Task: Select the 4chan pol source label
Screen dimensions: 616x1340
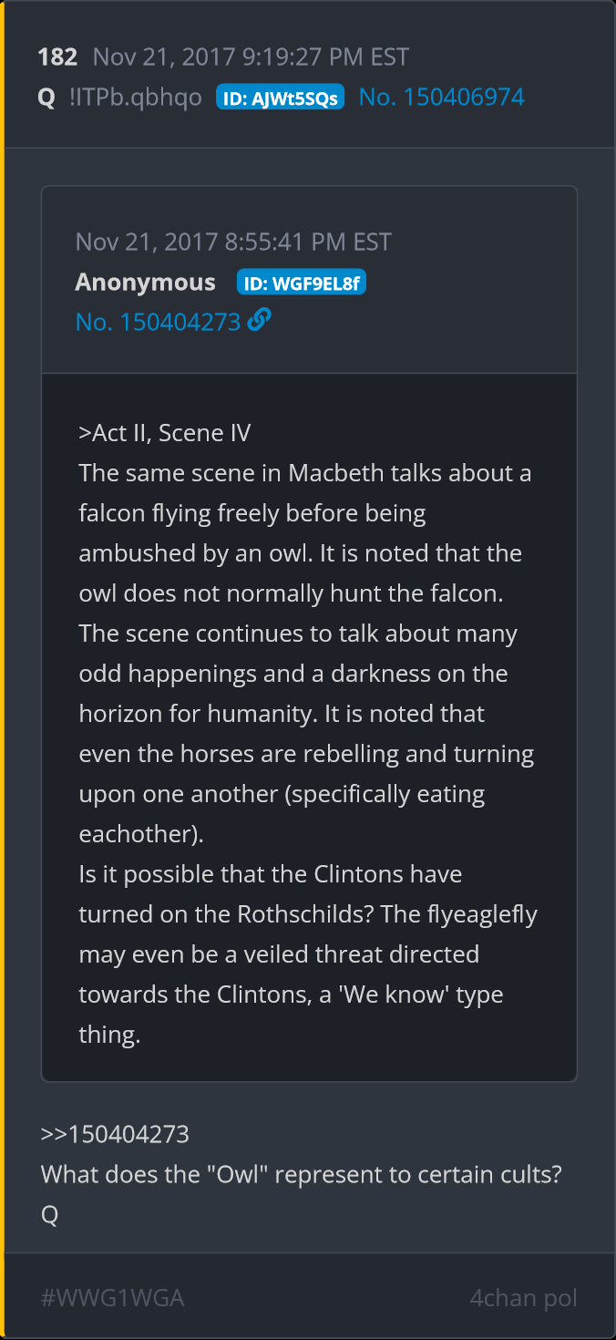Action: tap(523, 1298)
